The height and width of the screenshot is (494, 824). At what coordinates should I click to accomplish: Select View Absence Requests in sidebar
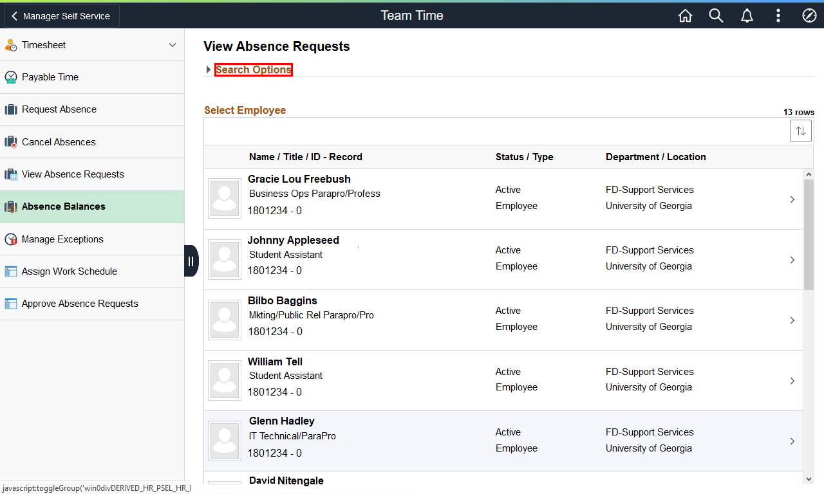(x=92, y=174)
